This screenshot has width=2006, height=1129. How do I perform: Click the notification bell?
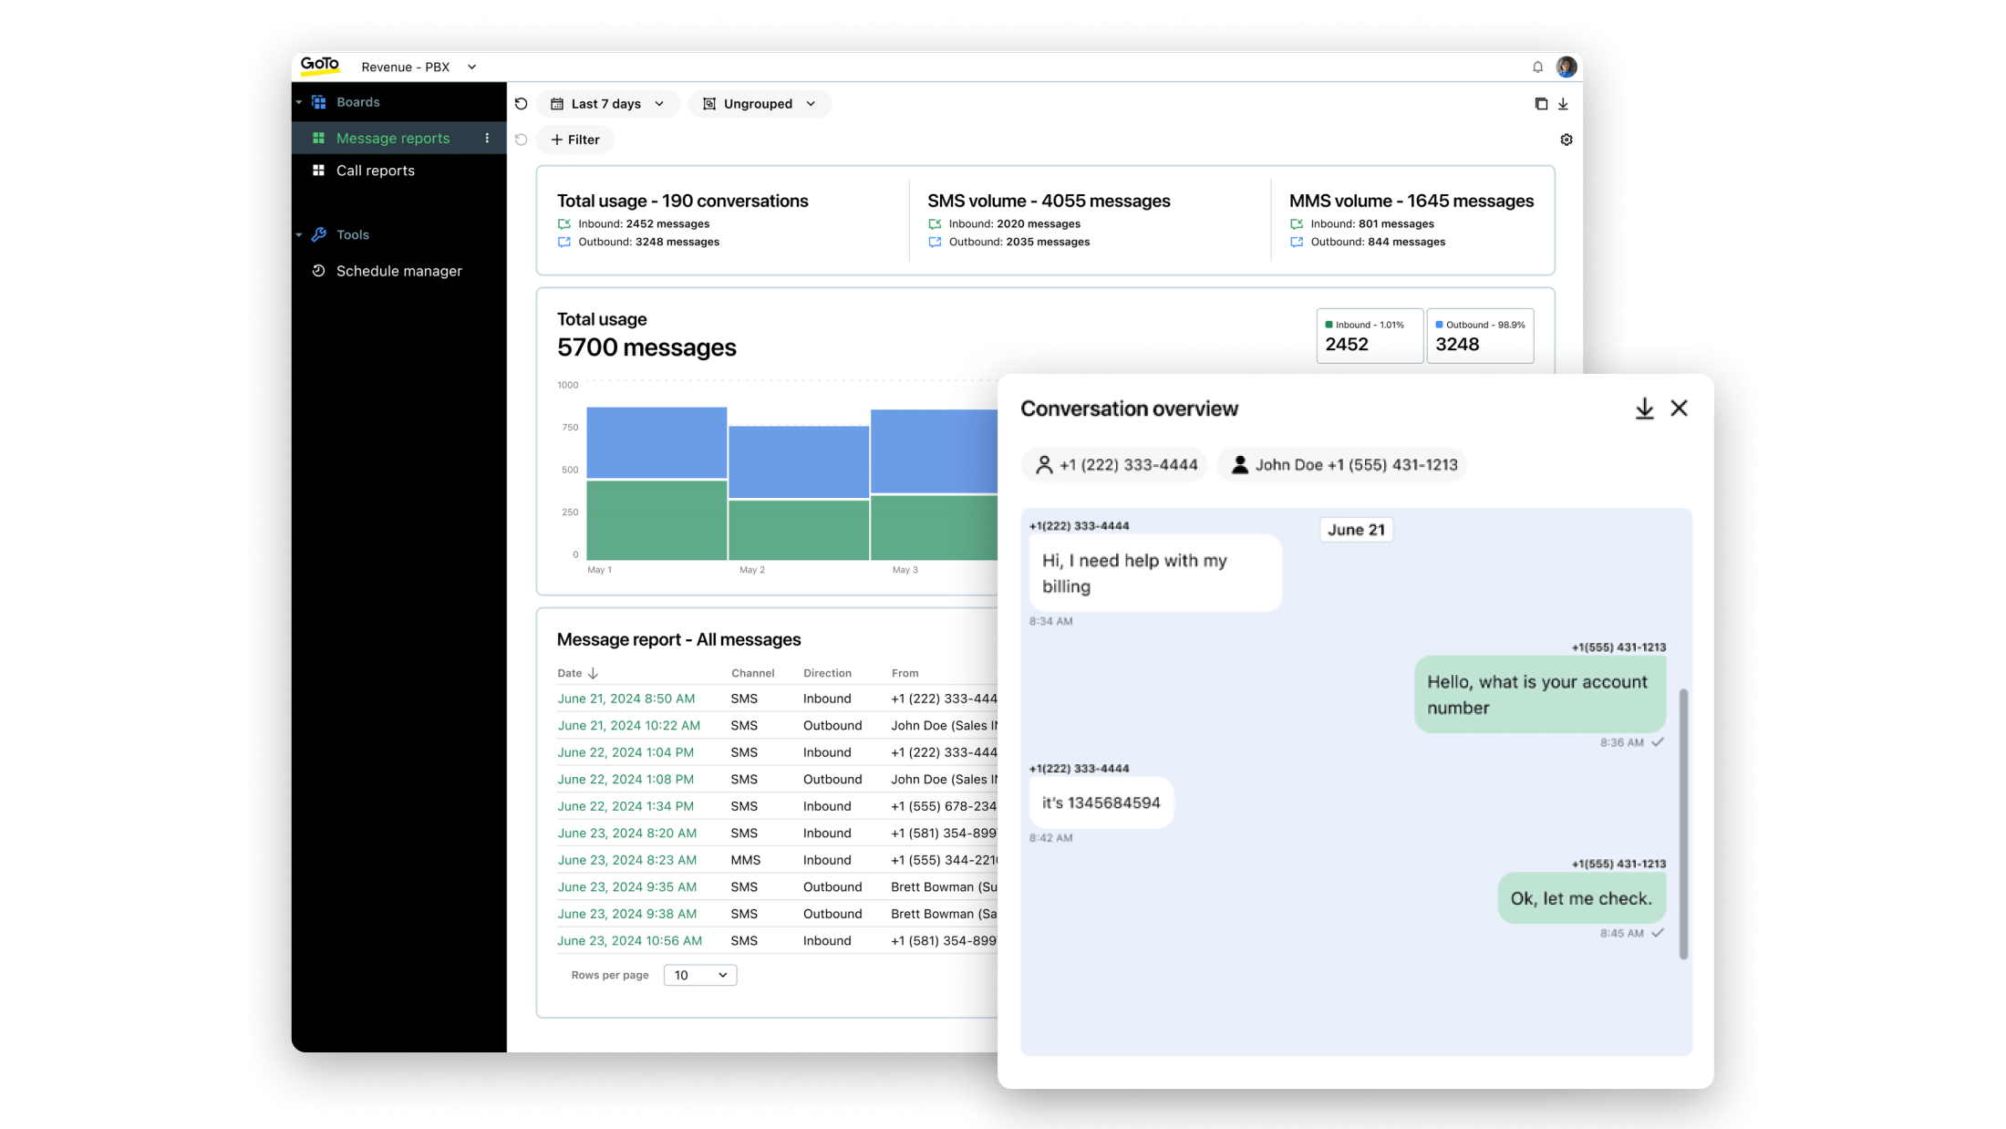point(1538,66)
